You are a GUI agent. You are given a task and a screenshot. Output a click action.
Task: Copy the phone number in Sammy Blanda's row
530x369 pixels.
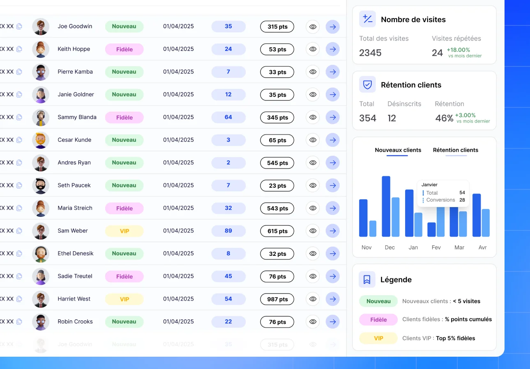point(19,117)
